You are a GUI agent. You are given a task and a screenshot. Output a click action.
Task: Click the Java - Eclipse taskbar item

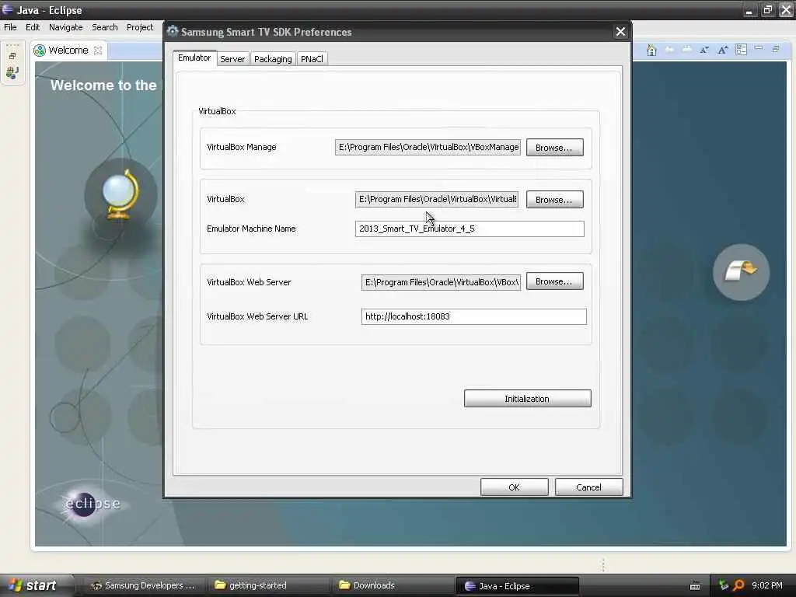[517, 586]
